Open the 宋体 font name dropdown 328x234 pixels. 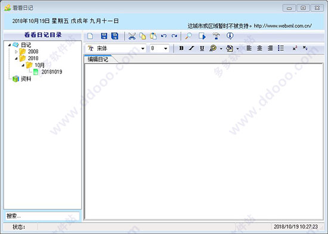point(143,48)
